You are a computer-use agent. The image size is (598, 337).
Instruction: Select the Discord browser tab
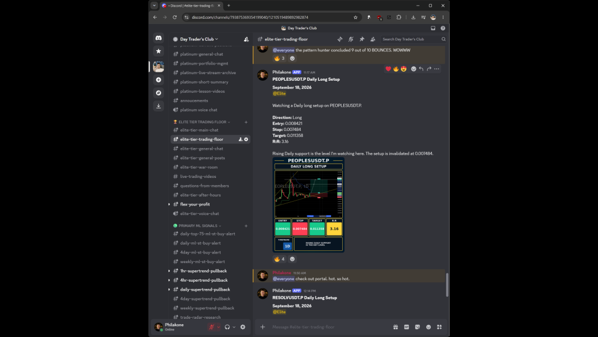click(x=192, y=6)
